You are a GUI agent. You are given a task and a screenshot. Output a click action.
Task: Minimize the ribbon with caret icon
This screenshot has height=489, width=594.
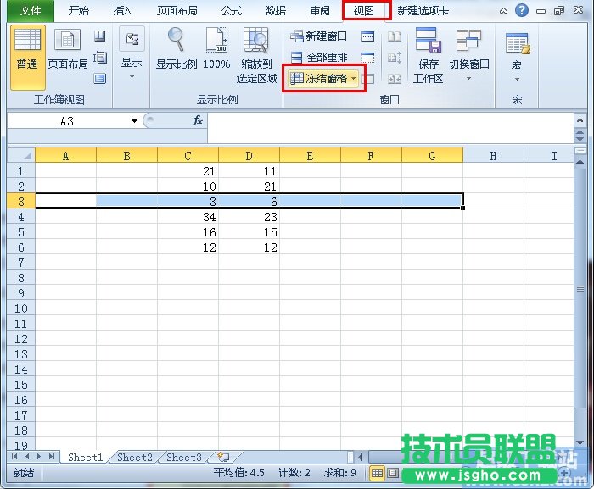pos(503,11)
